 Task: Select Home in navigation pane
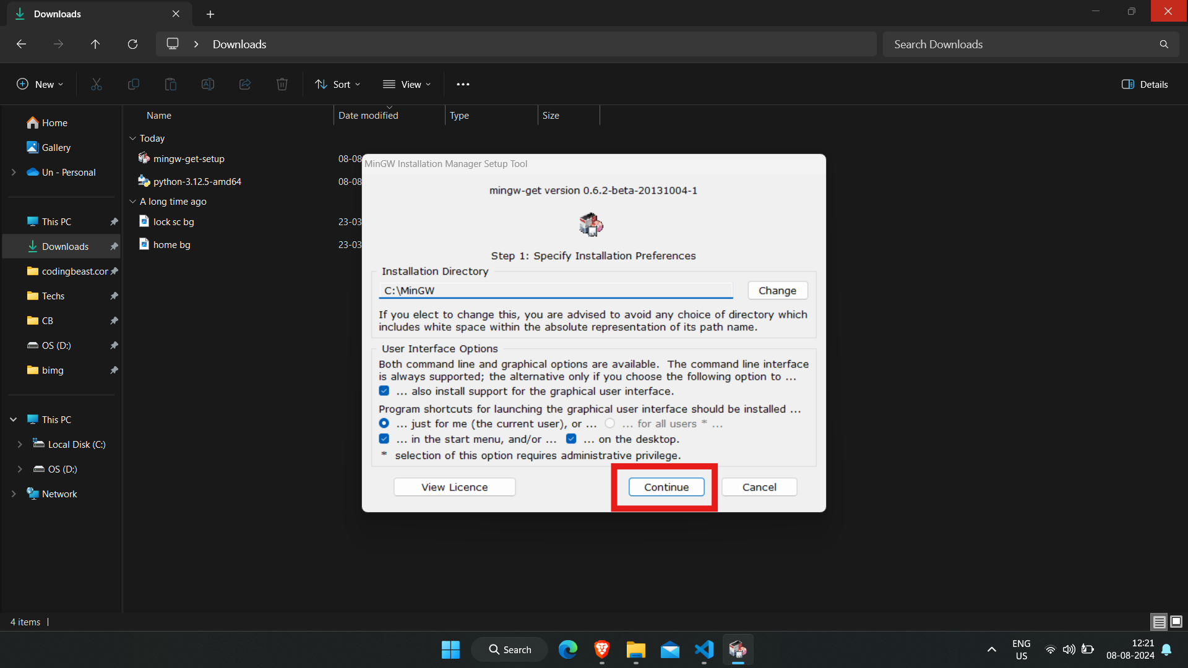[x=54, y=122]
